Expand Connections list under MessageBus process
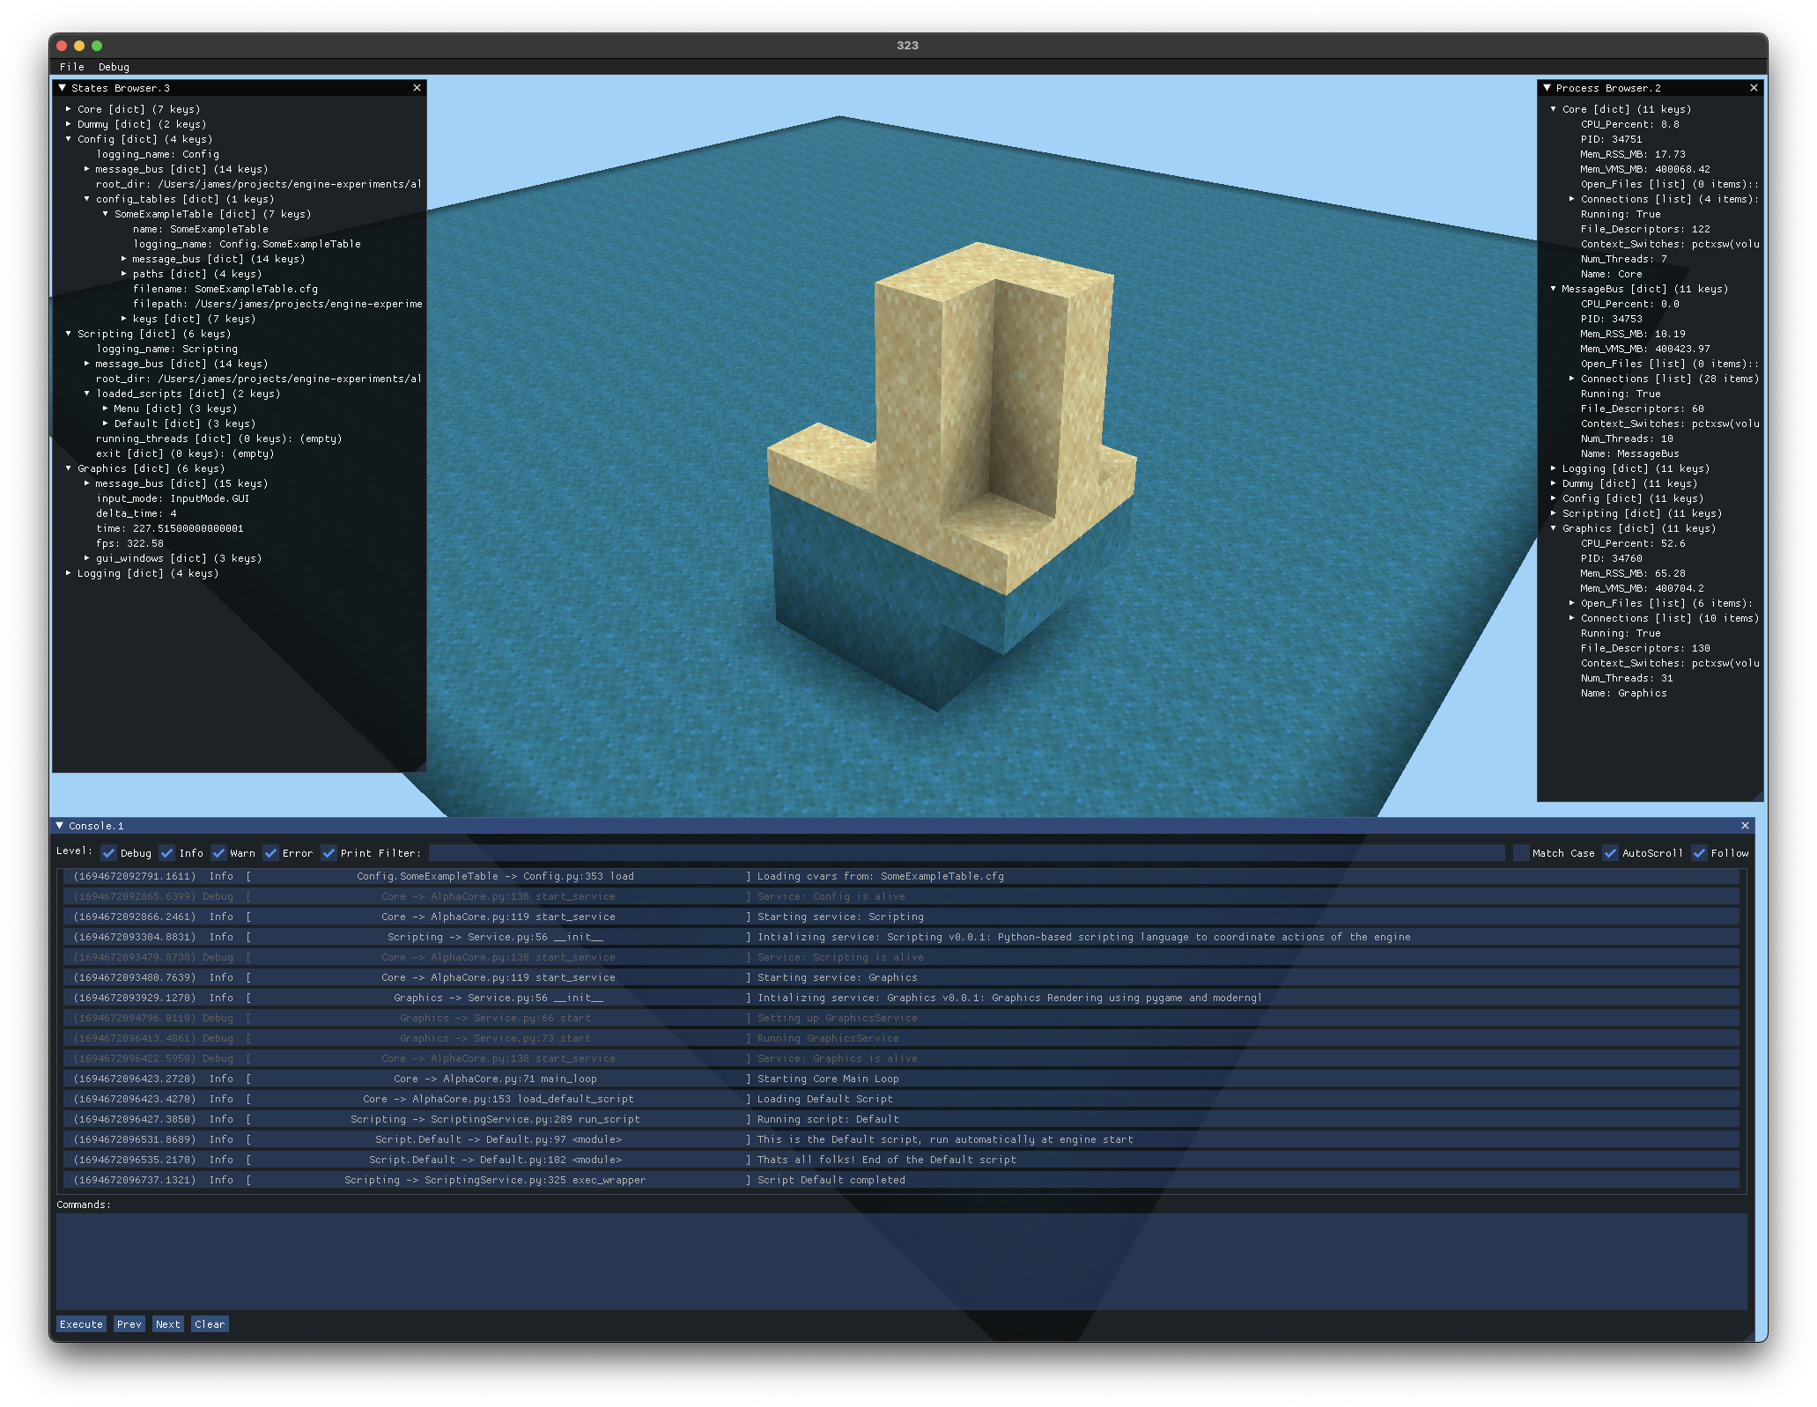 (x=1572, y=379)
